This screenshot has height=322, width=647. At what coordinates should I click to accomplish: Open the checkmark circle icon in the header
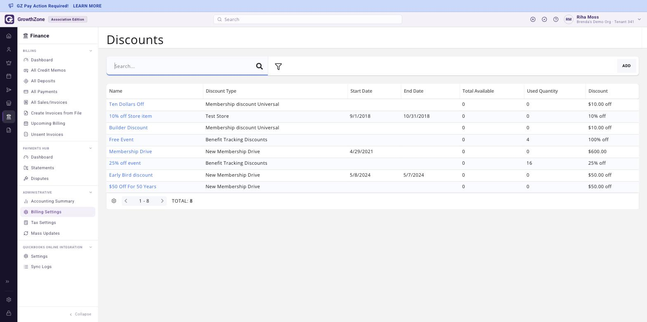point(544,19)
